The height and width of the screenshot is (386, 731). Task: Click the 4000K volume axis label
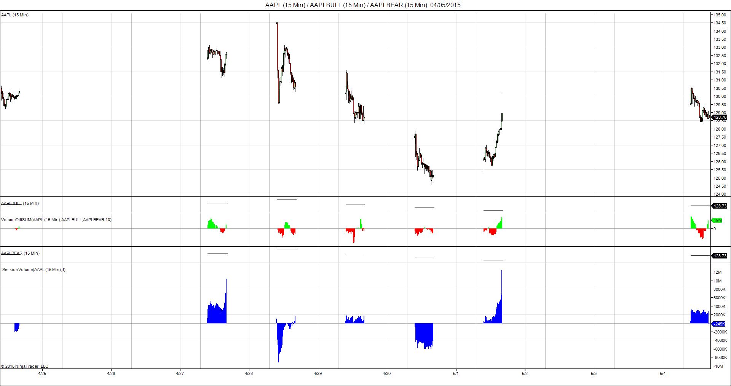[x=720, y=306]
